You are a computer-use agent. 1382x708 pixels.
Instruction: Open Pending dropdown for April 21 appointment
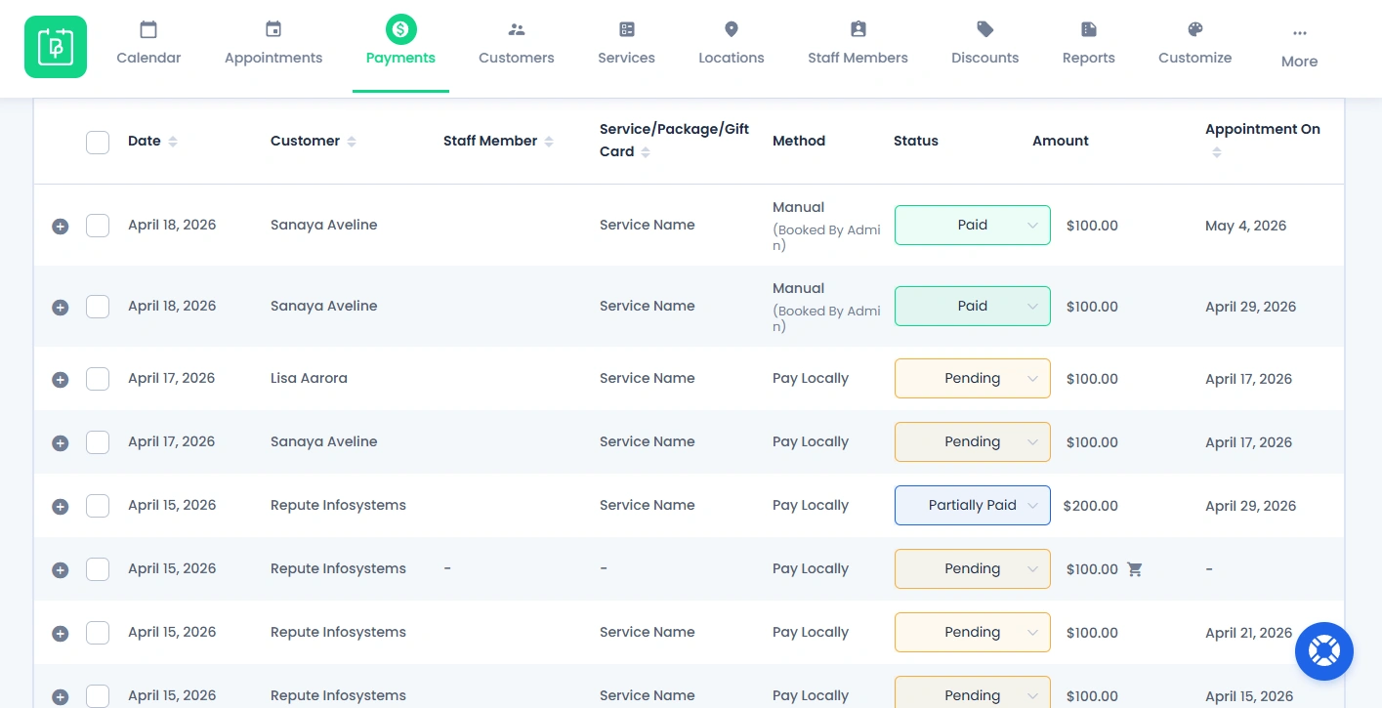(x=973, y=633)
